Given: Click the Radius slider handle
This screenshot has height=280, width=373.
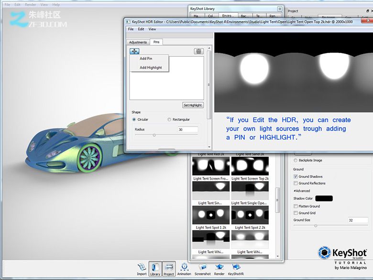Looking at the screenshot, I should coord(154,135).
